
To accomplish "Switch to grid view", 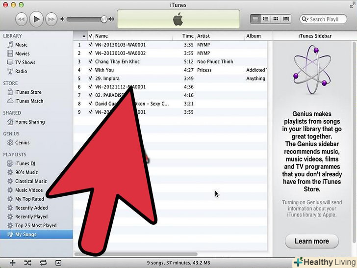I will 276,19.
